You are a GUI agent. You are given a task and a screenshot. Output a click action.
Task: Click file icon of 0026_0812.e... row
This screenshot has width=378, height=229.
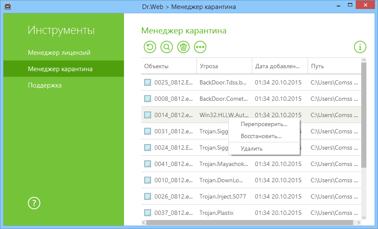[148, 196]
